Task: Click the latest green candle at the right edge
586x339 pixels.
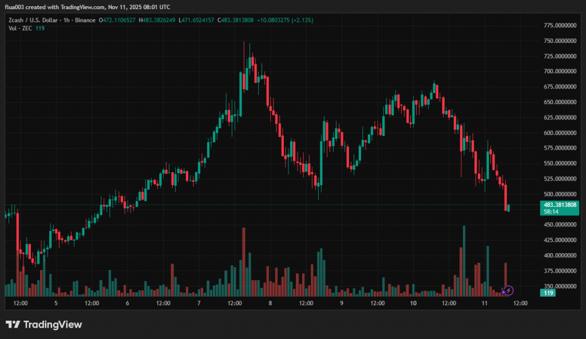Action: 509,208
